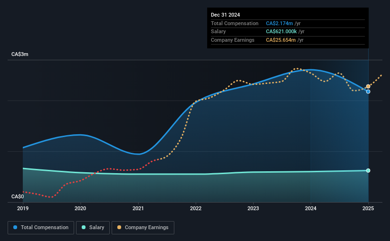This screenshot has width=390, height=241.
Task: Click the Total Compensation label in tooltip
Action: [x=235, y=23]
